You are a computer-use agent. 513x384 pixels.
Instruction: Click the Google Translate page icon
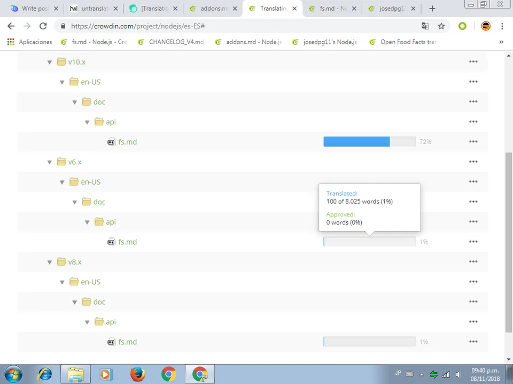[x=425, y=26]
